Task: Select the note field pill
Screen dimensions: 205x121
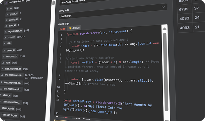Action: [6, 63]
